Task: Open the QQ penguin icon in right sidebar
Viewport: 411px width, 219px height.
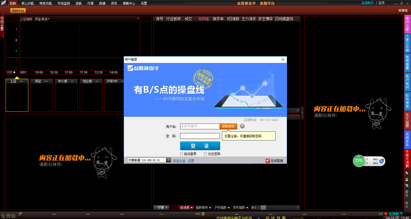Action: pyautogui.click(x=407, y=179)
